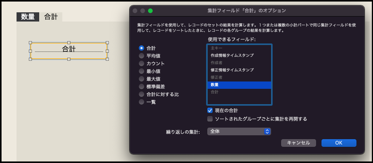Select 数量 in the field list
This screenshot has width=373, height=163.
click(x=239, y=85)
